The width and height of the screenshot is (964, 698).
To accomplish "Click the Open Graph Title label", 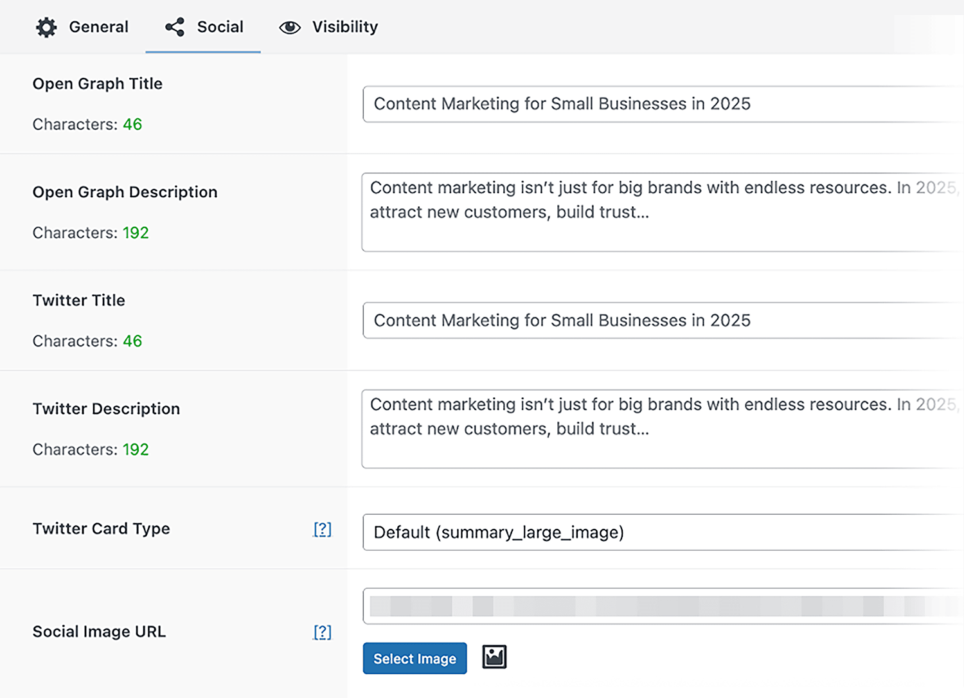I will (98, 84).
